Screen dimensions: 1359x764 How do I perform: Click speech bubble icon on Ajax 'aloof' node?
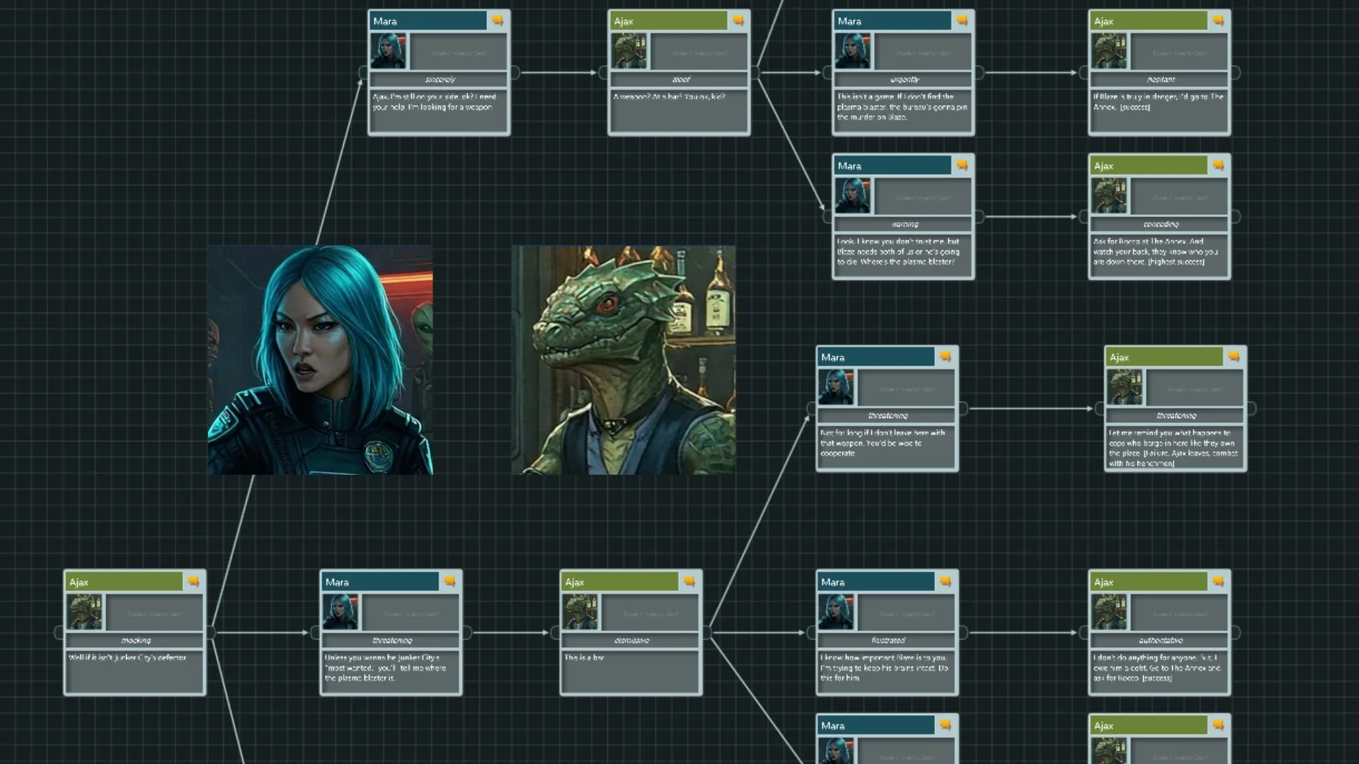pyautogui.click(x=738, y=21)
